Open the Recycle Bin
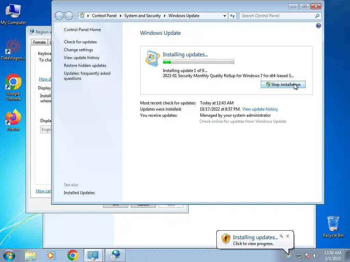350x262 pixels. pos(333,227)
